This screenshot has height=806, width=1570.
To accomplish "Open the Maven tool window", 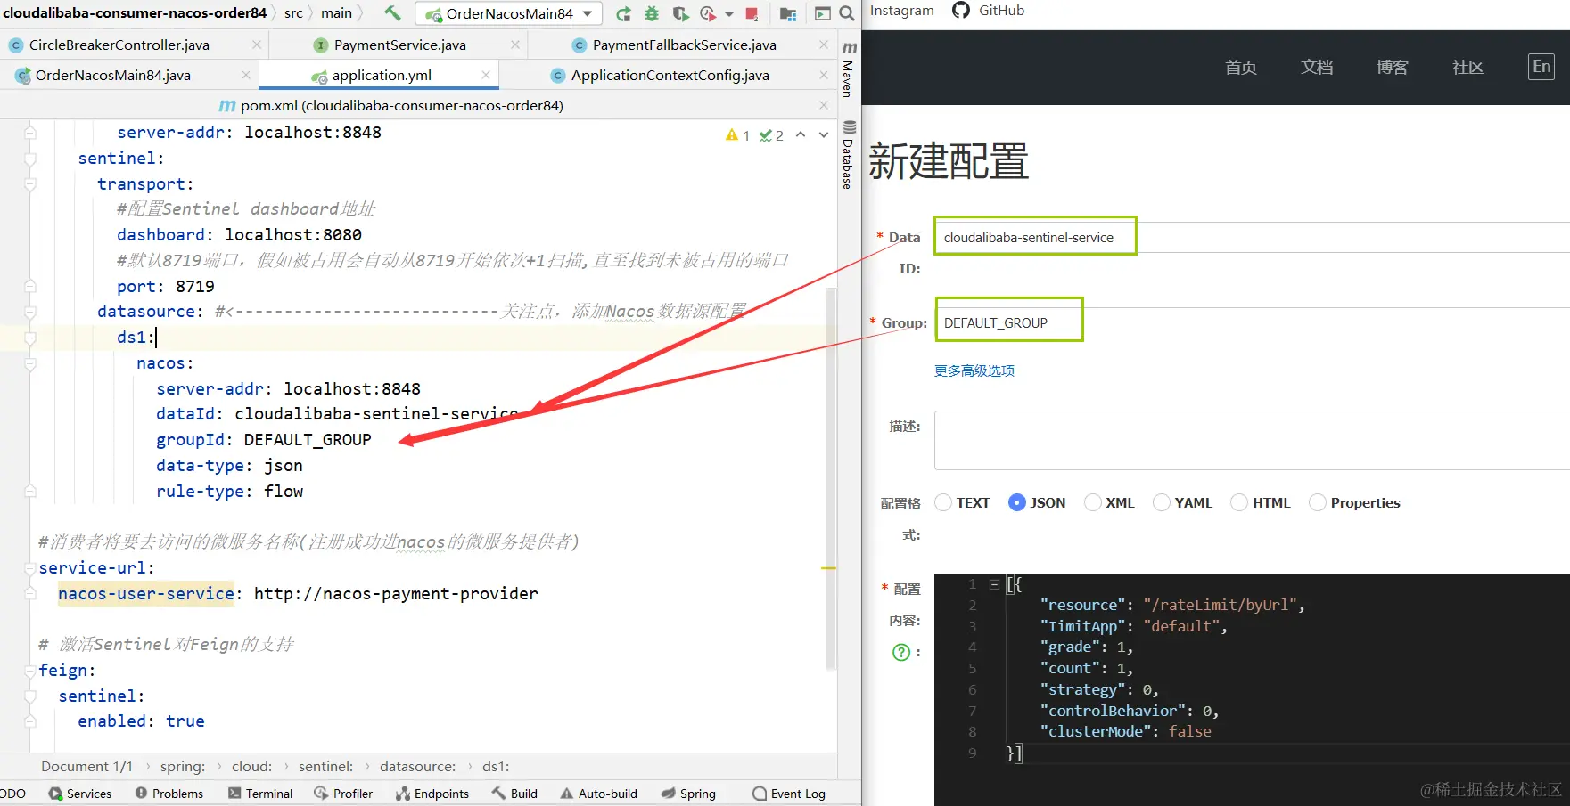I will tap(849, 69).
